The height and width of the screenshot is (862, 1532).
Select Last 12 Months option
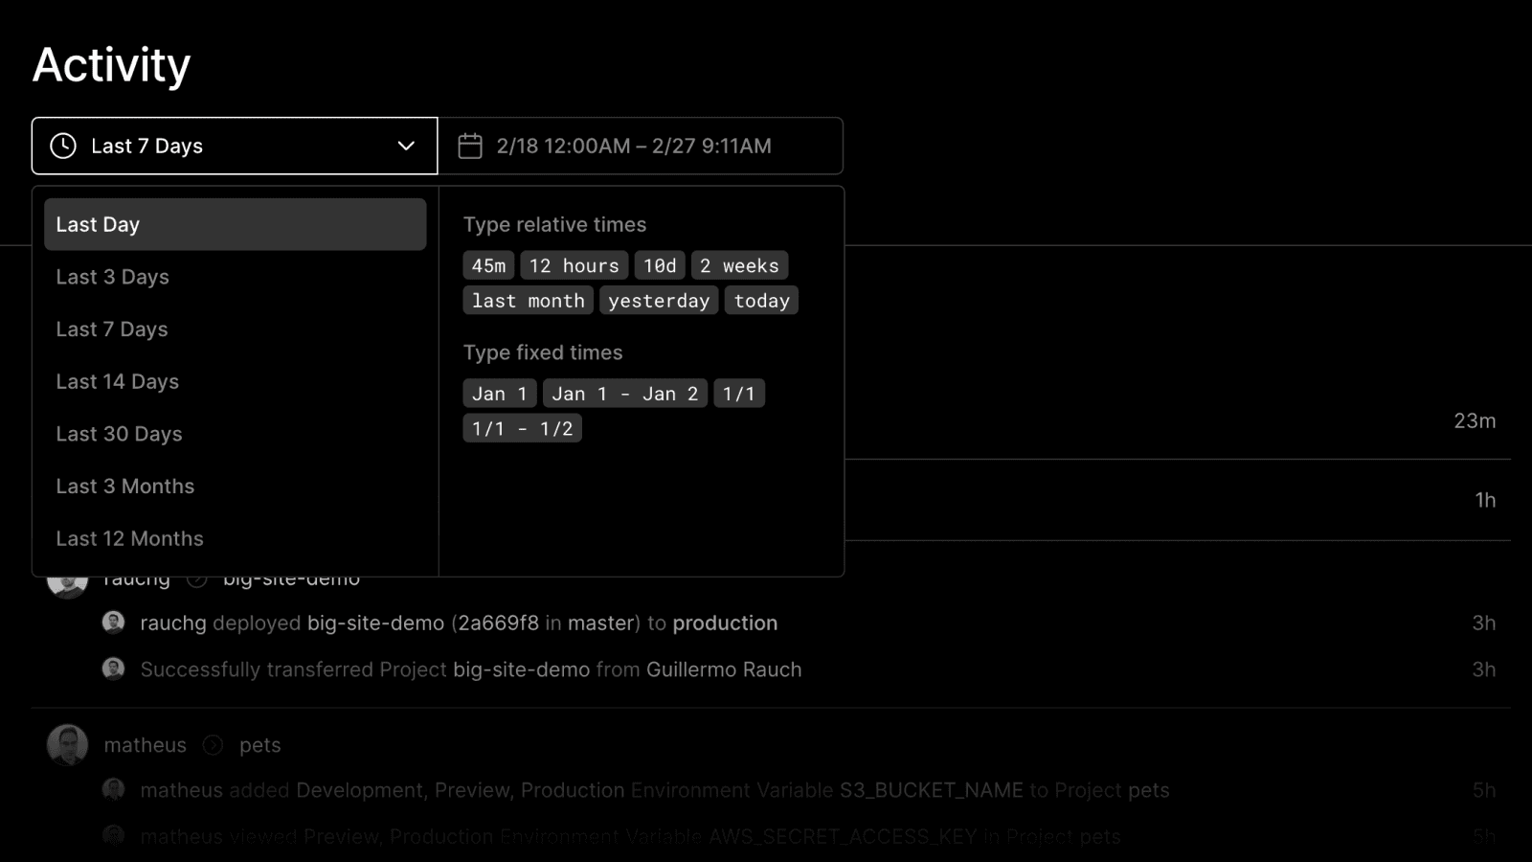[129, 538]
